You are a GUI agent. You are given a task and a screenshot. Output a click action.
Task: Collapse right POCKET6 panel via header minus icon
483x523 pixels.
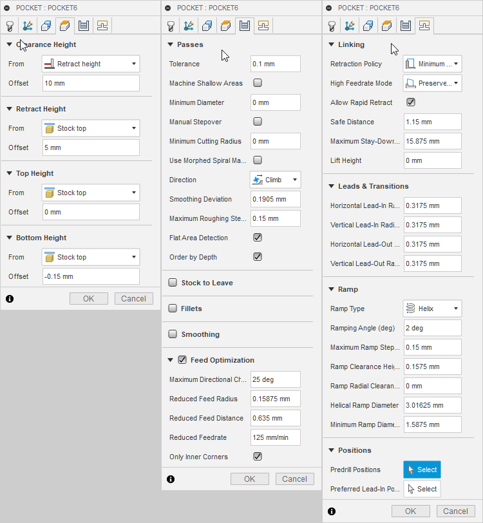(x=329, y=8)
